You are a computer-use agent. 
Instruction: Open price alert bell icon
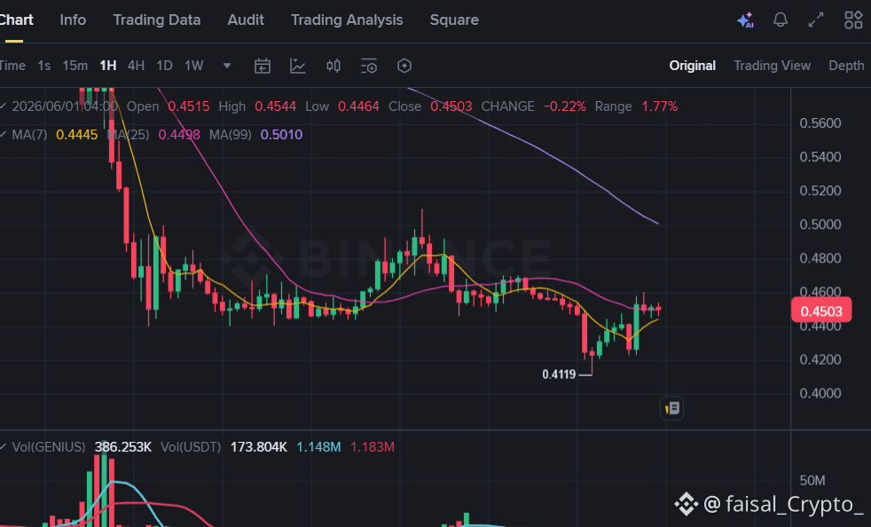tap(781, 20)
